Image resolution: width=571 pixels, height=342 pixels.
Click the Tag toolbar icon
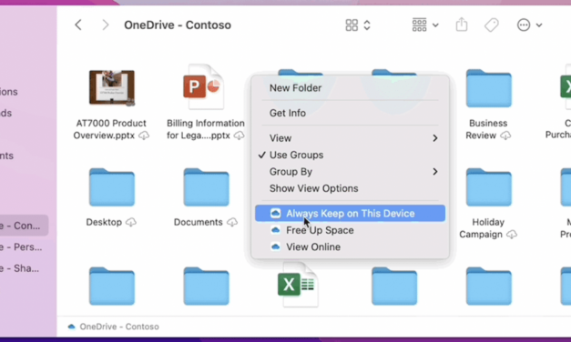[x=491, y=25]
